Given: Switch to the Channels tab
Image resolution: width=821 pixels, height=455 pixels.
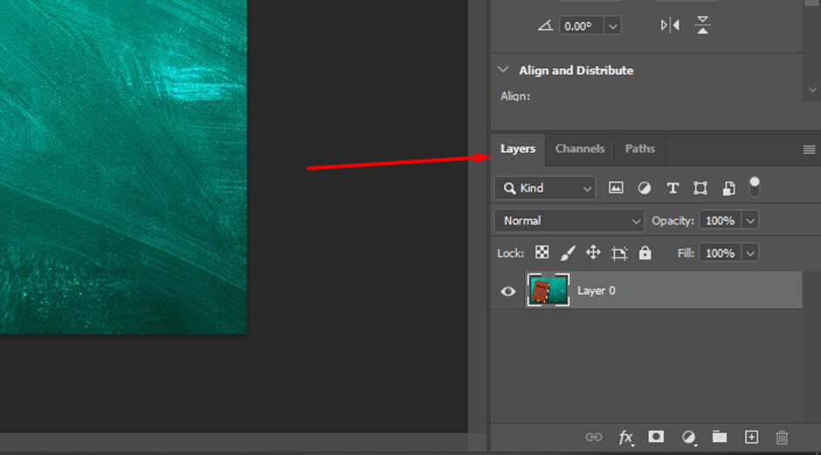Looking at the screenshot, I should coord(580,149).
